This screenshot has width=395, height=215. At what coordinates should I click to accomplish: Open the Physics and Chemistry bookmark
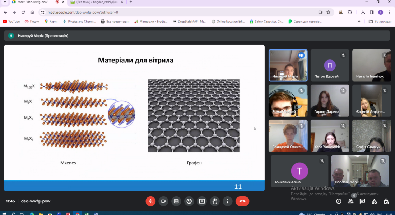79,21
